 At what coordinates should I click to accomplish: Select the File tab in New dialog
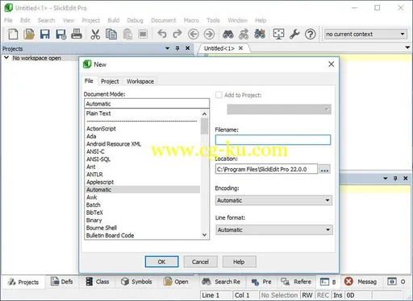(x=89, y=80)
